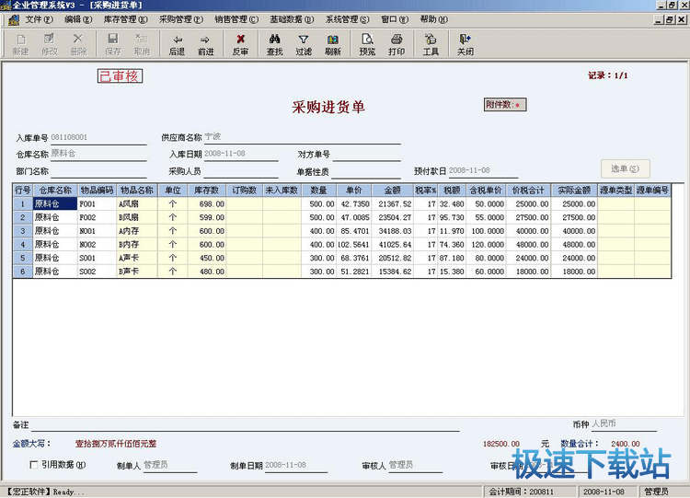This screenshot has width=690, height=498.
Task: Print the document with the 打印 icon
Action: [x=396, y=44]
